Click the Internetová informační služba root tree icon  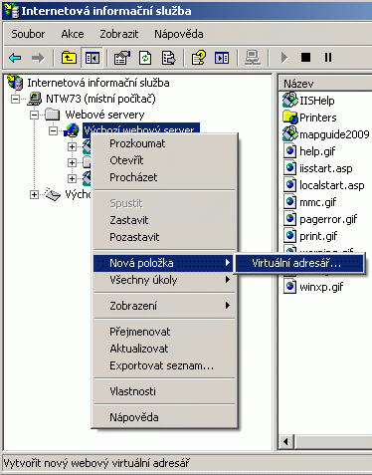coord(15,83)
